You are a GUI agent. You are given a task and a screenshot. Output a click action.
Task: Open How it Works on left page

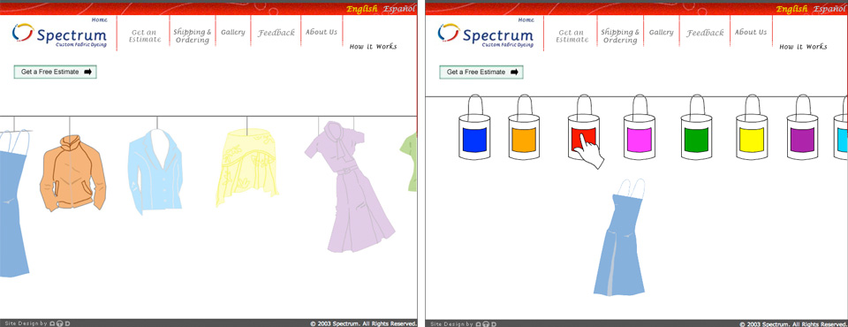[x=373, y=47]
